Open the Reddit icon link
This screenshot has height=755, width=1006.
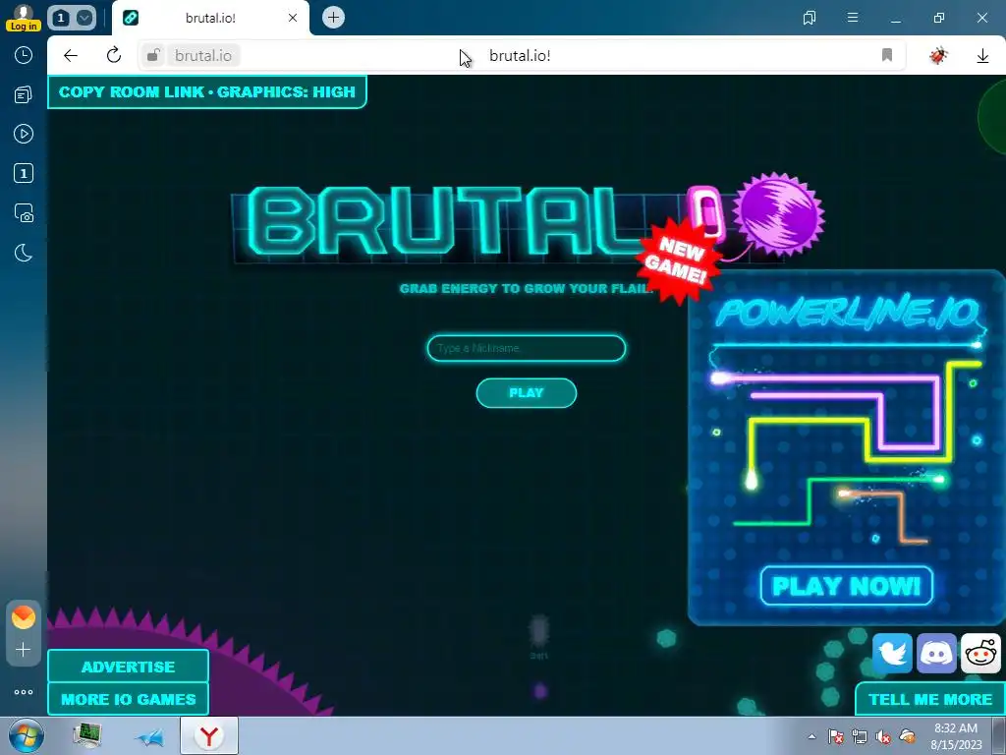981,653
